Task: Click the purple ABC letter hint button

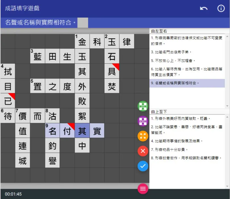Action: pyautogui.click(x=143, y=121)
